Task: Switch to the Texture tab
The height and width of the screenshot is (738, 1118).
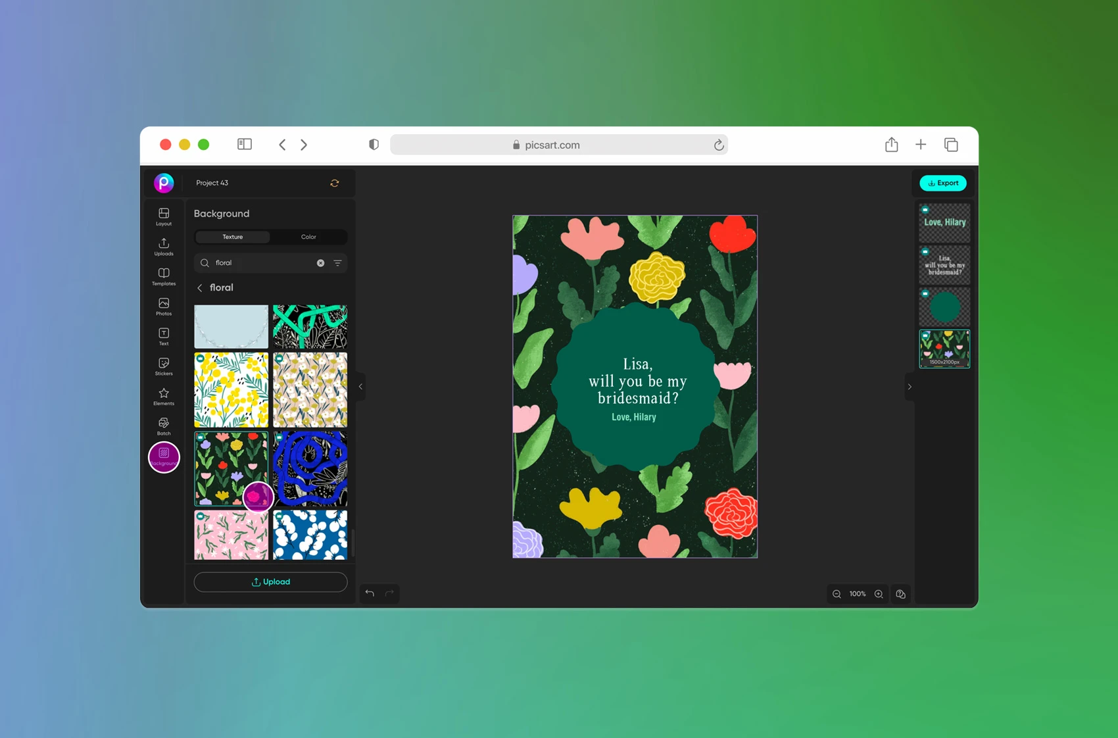Action: [231, 237]
